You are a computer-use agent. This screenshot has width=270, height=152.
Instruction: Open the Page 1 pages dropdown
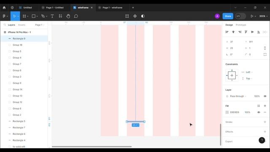(40, 25)
